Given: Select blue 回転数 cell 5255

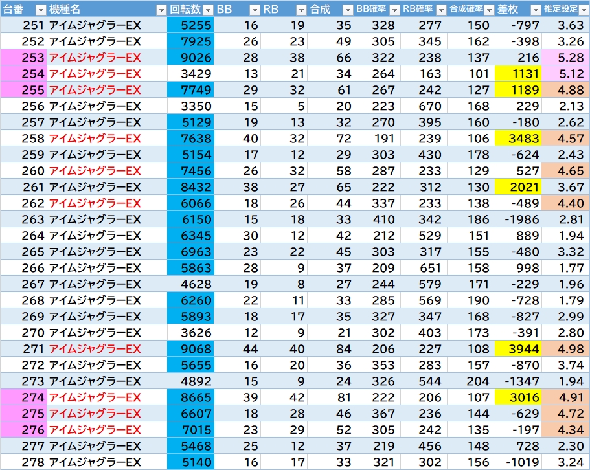Looking at the screenshot, I should coord(190,25).
